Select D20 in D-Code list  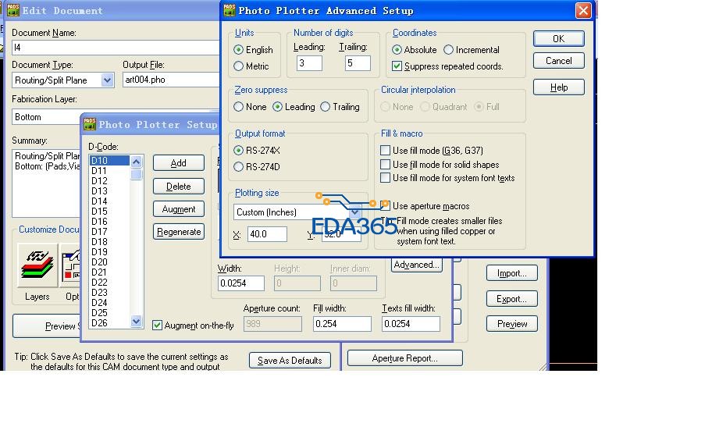(109, 262)
